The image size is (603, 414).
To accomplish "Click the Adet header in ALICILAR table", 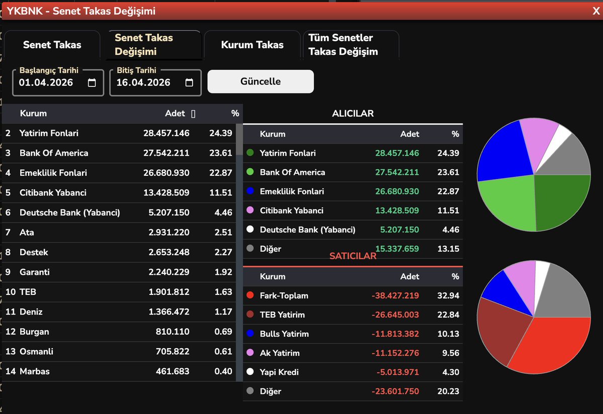I will (409, 134).
